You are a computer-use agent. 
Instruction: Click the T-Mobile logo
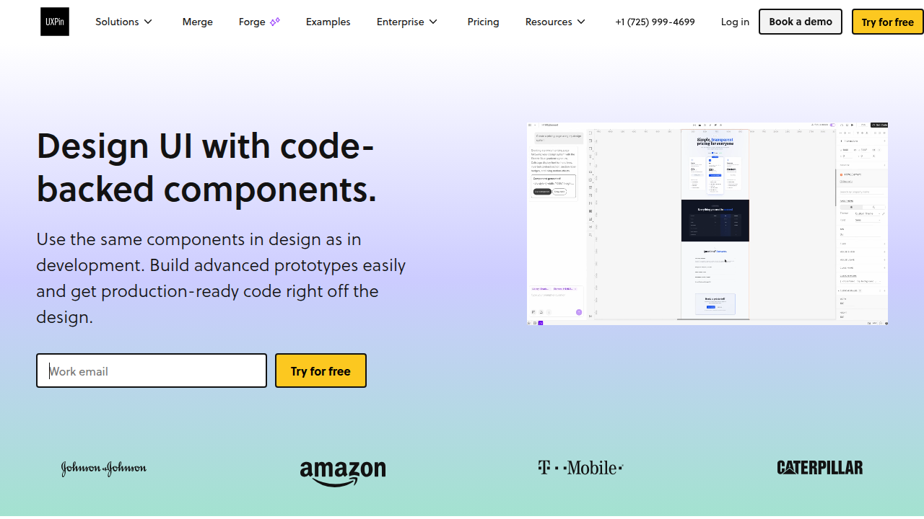(580, 468)
